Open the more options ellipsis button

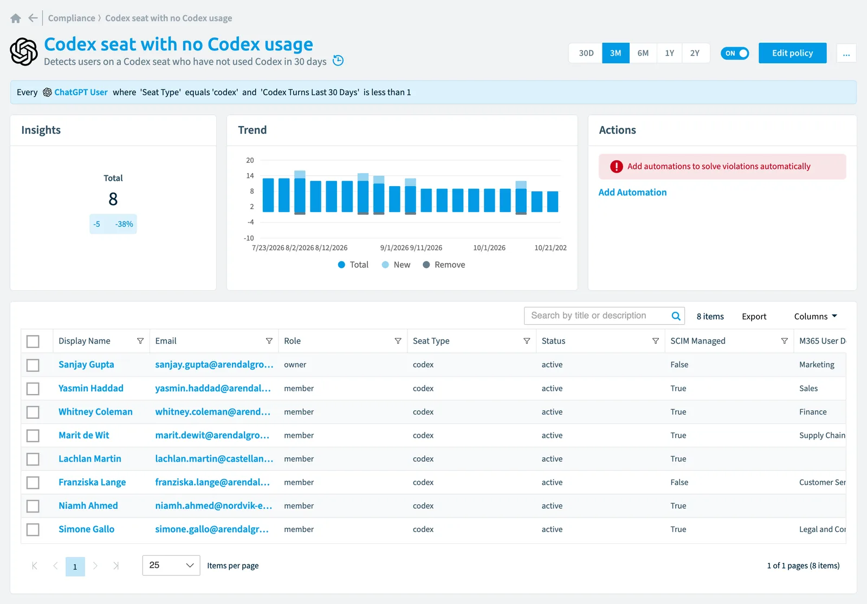pos(846,53)
